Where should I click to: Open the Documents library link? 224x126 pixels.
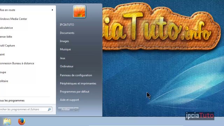(67, 33)
